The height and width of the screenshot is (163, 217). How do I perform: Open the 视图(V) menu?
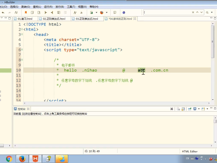click(82, 7)
